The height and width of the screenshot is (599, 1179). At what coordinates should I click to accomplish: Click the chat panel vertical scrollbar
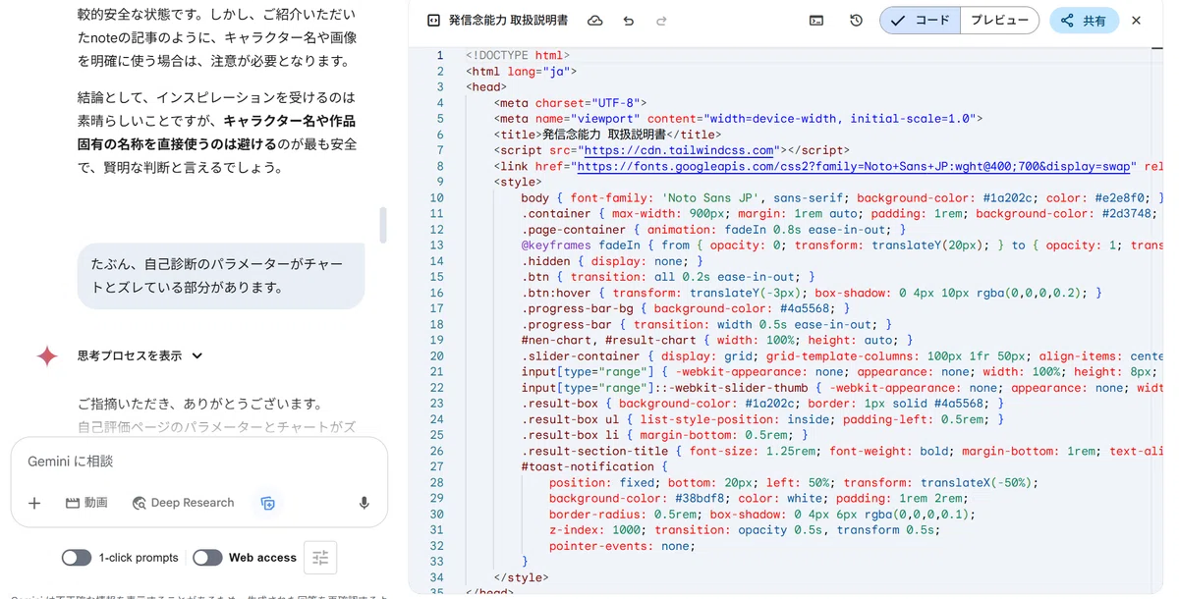point(383,225)
